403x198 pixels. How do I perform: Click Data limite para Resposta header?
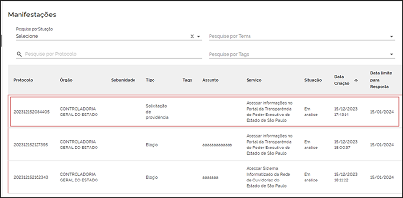pyautogui.click(x=381, y=80)
